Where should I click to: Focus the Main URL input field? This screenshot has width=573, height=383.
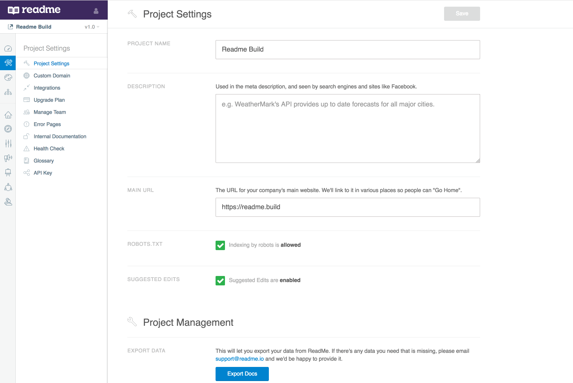point(348,207)
